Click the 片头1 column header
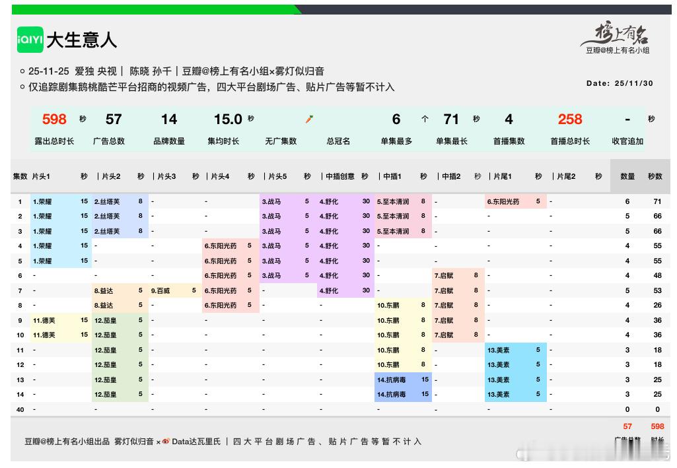 click(41, 176)
